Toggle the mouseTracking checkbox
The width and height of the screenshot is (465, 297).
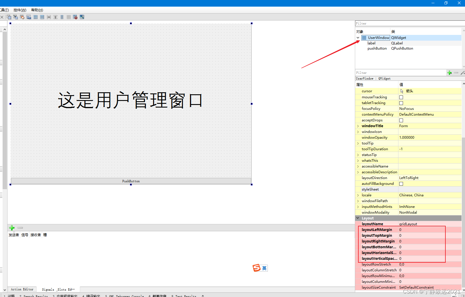(401, 97)
